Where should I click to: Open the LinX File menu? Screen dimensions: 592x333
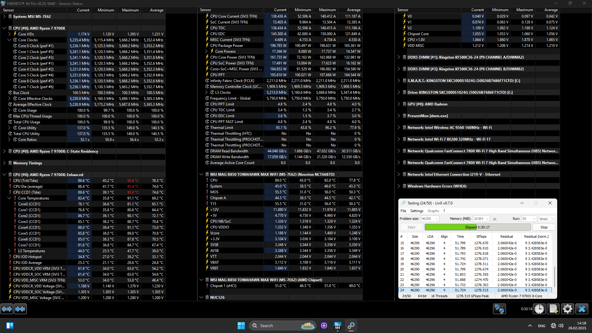403,211
